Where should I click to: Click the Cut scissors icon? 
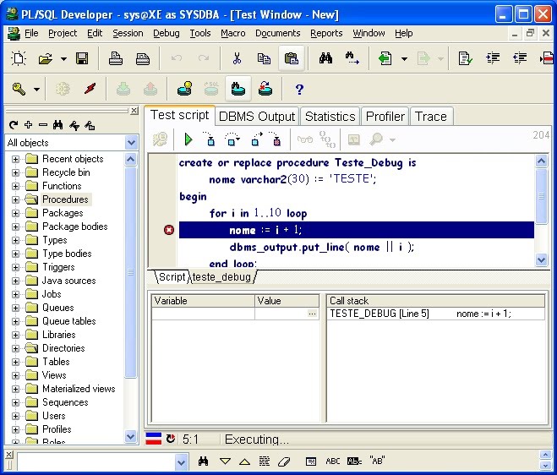click(x=237, y=58)
